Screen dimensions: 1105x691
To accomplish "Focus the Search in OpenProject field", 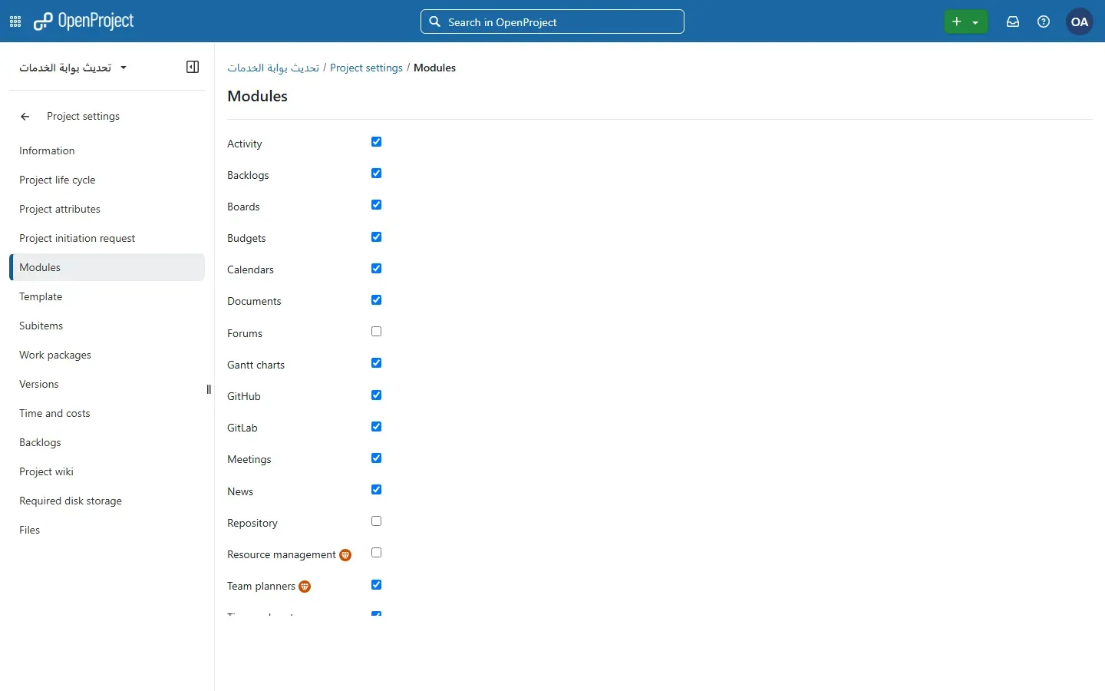I will [x=552, y=21].
